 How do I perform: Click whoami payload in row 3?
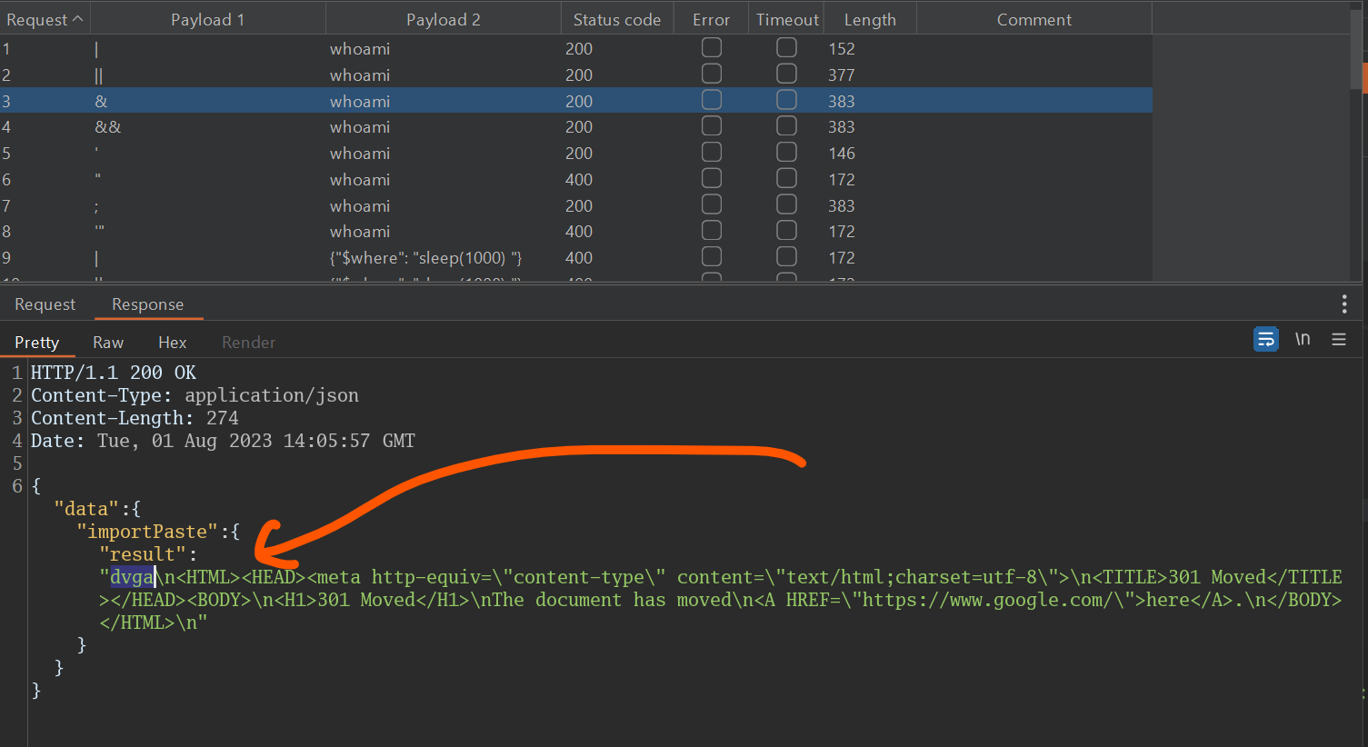tap(360, 102)
